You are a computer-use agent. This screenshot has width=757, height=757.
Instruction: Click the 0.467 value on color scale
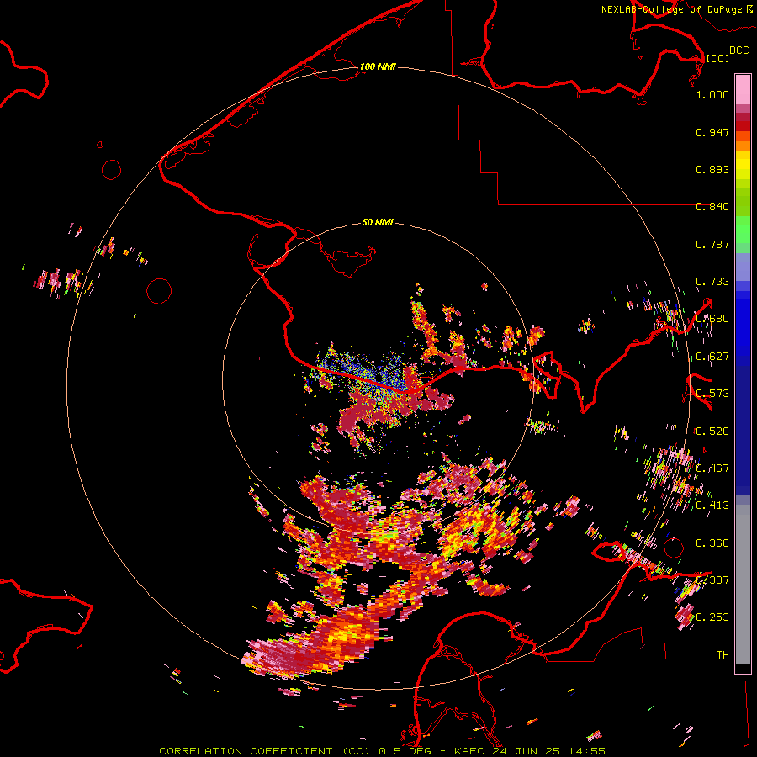pos(712,468)
